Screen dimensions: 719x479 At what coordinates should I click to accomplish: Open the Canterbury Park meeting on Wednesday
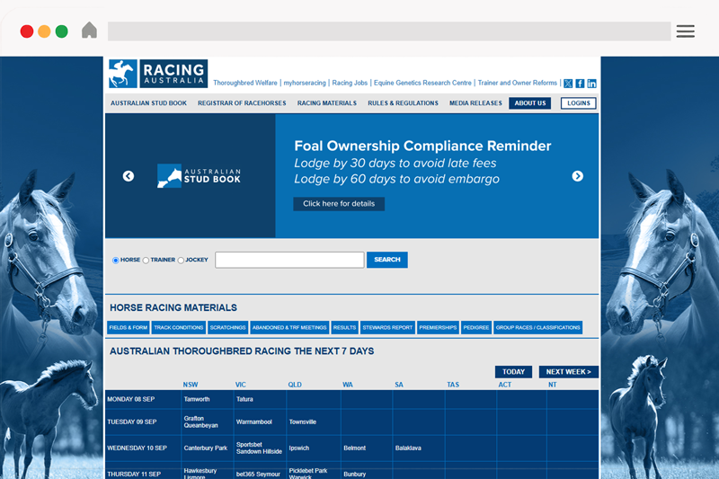[x=206, y=448]
